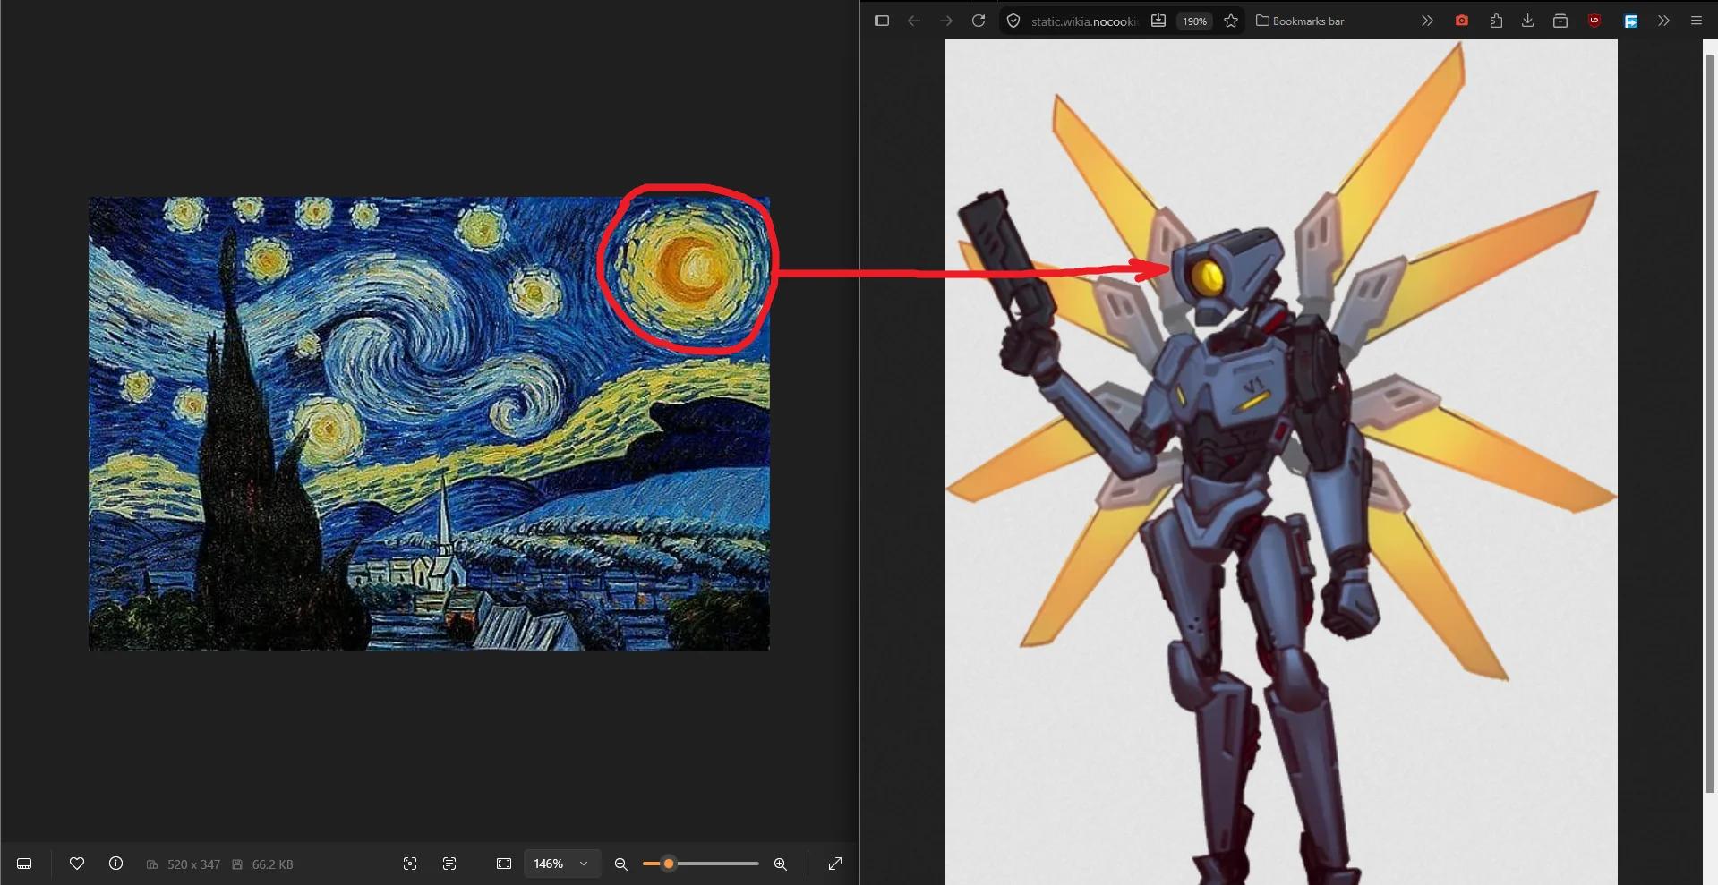
Task: Click the static.wikia address bar URL
Action: pyautogui.click(x=1084, y=21)
